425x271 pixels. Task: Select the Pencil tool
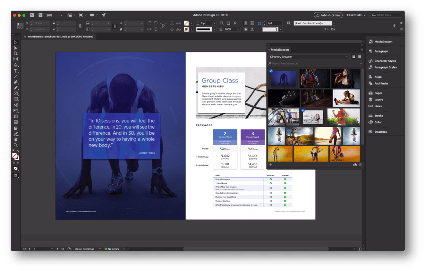16,88
